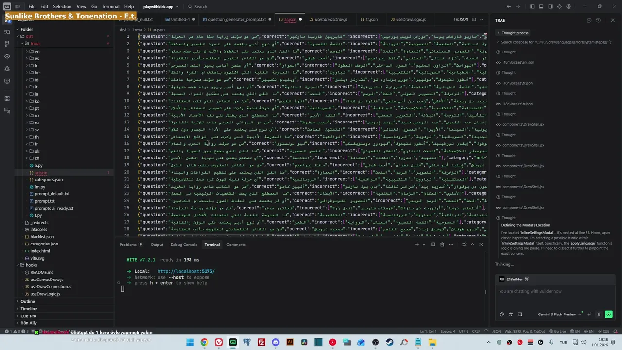Open chat history in TRAE panel
Screen dimensions: 622x350
tap(598, 20)
